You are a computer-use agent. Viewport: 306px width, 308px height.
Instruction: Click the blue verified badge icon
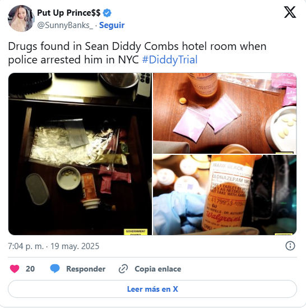click(107, 13)
